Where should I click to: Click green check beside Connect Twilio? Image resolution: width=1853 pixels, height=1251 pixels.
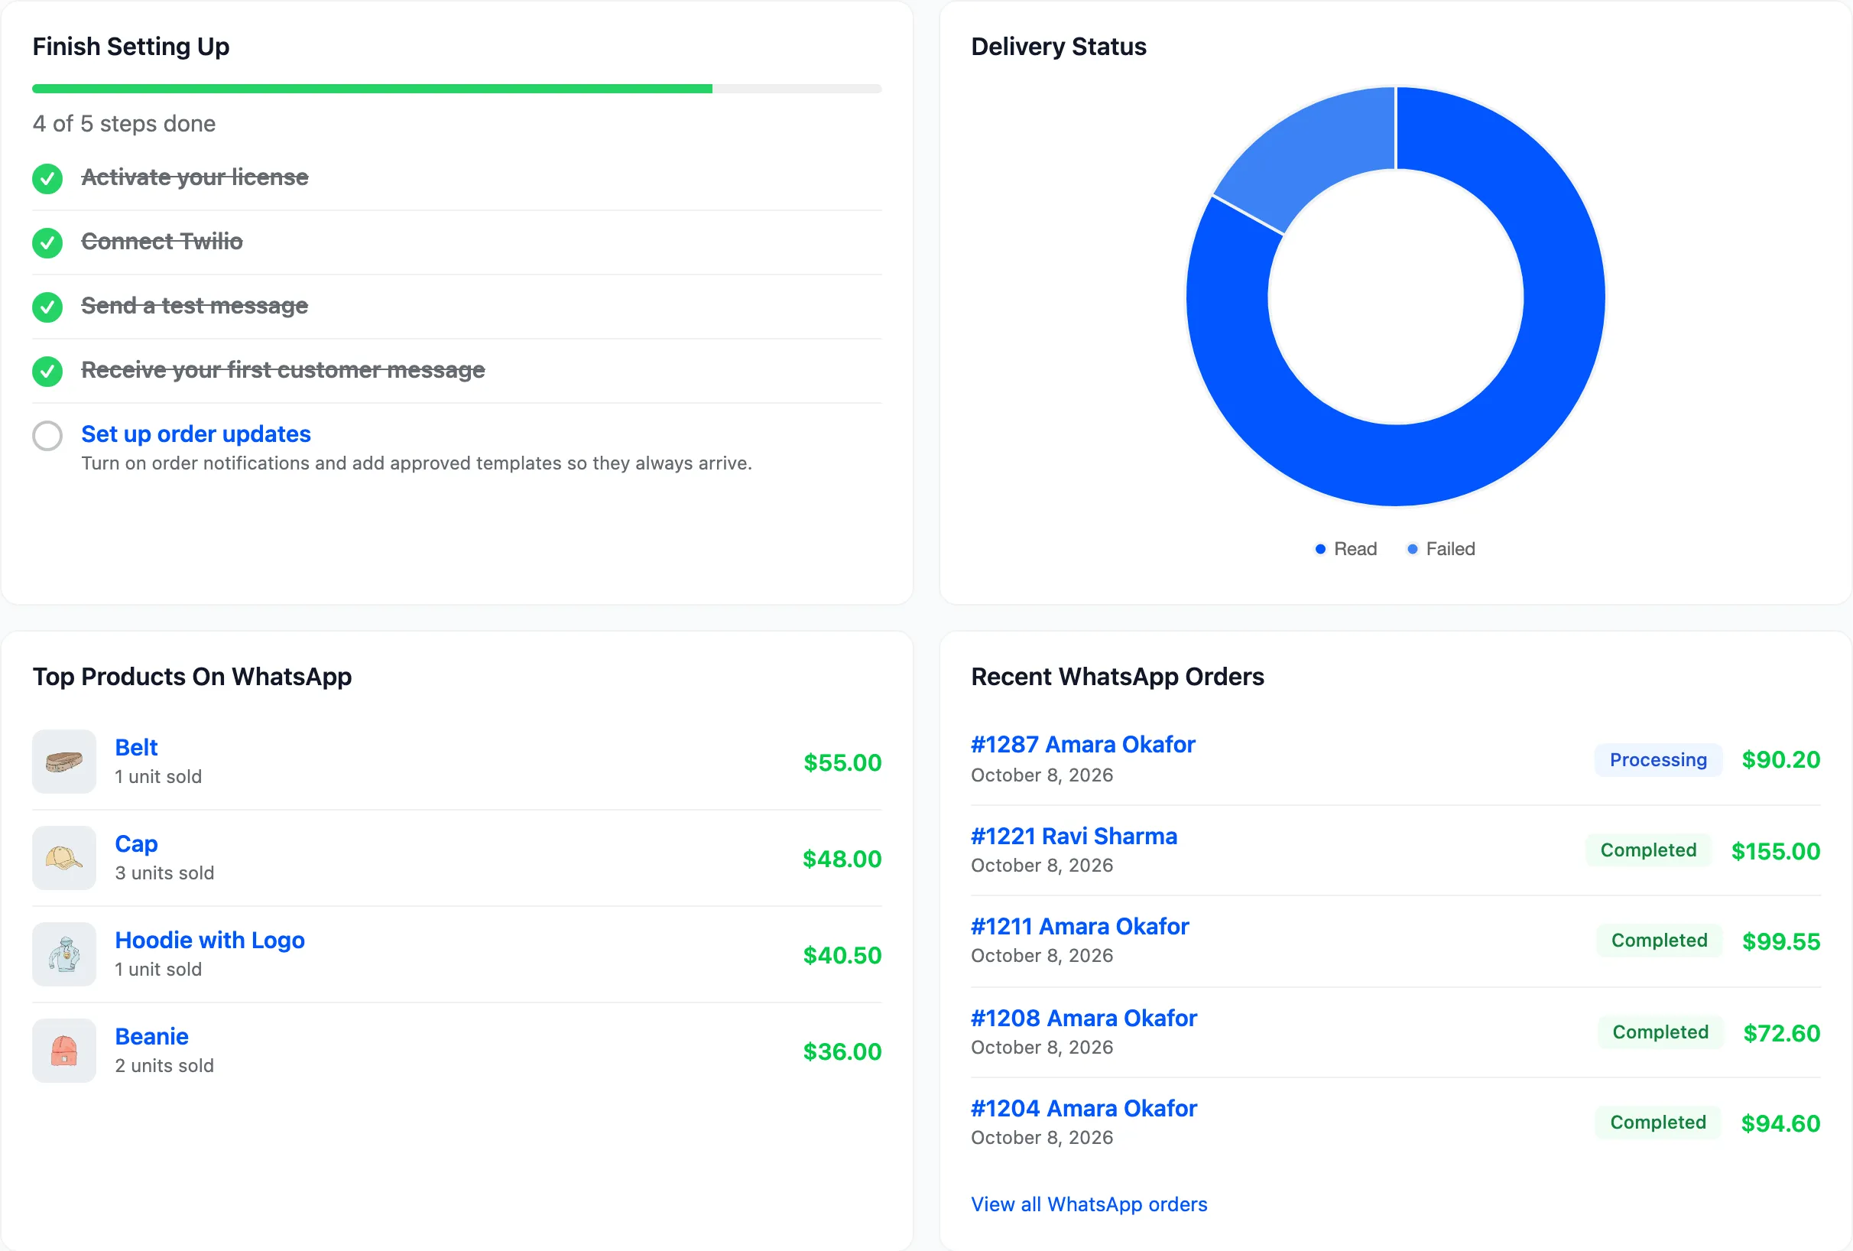click(47, 242)
